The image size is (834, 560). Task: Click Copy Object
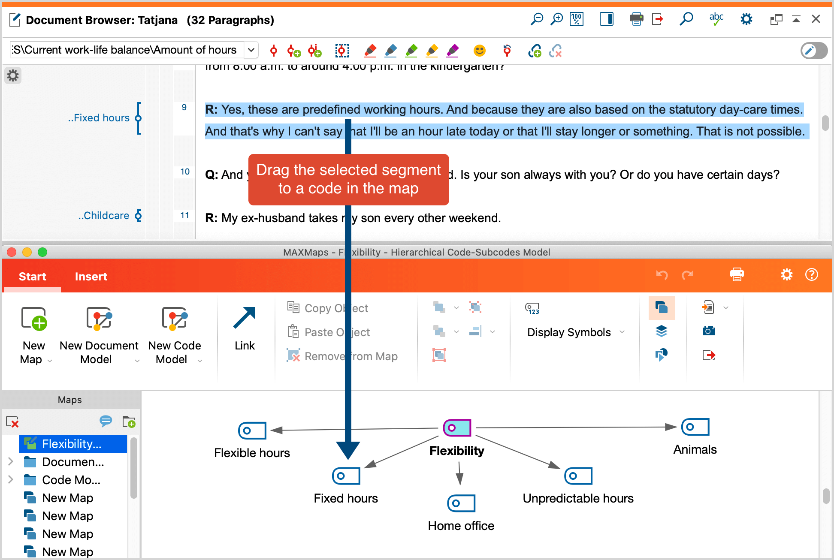(328, 308)
